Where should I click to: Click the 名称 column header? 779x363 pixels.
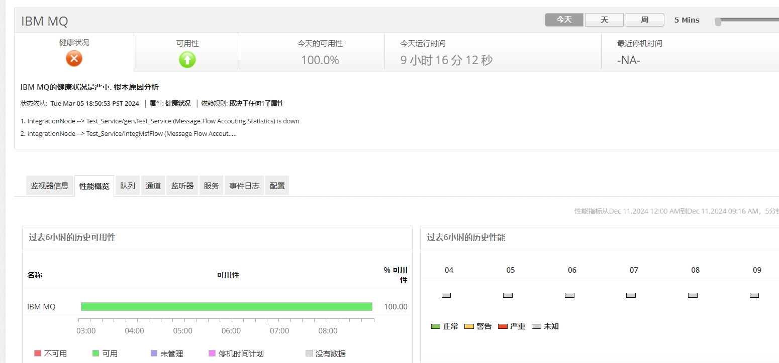coord(35,275)
